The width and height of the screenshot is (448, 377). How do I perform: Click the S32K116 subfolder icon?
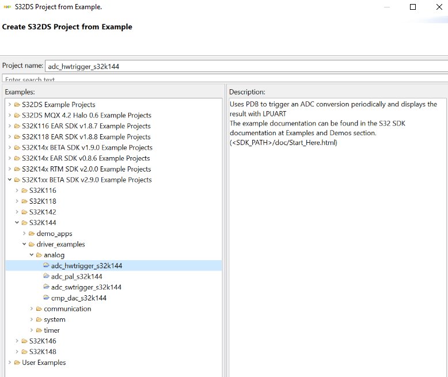(25, 191)
